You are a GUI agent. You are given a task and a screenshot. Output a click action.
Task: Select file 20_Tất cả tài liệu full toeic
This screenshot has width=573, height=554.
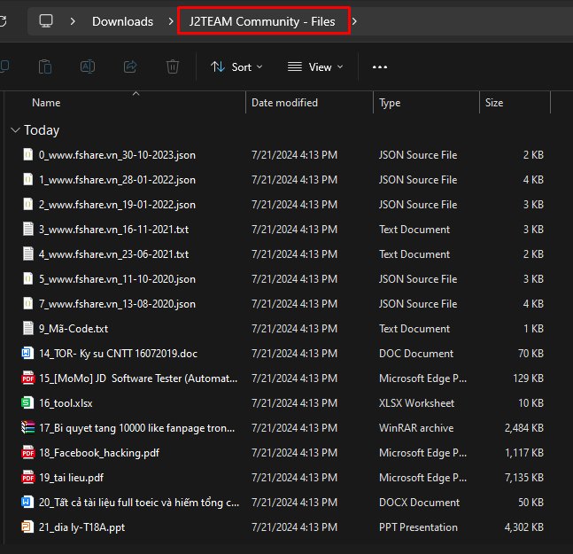click(139, 503)
